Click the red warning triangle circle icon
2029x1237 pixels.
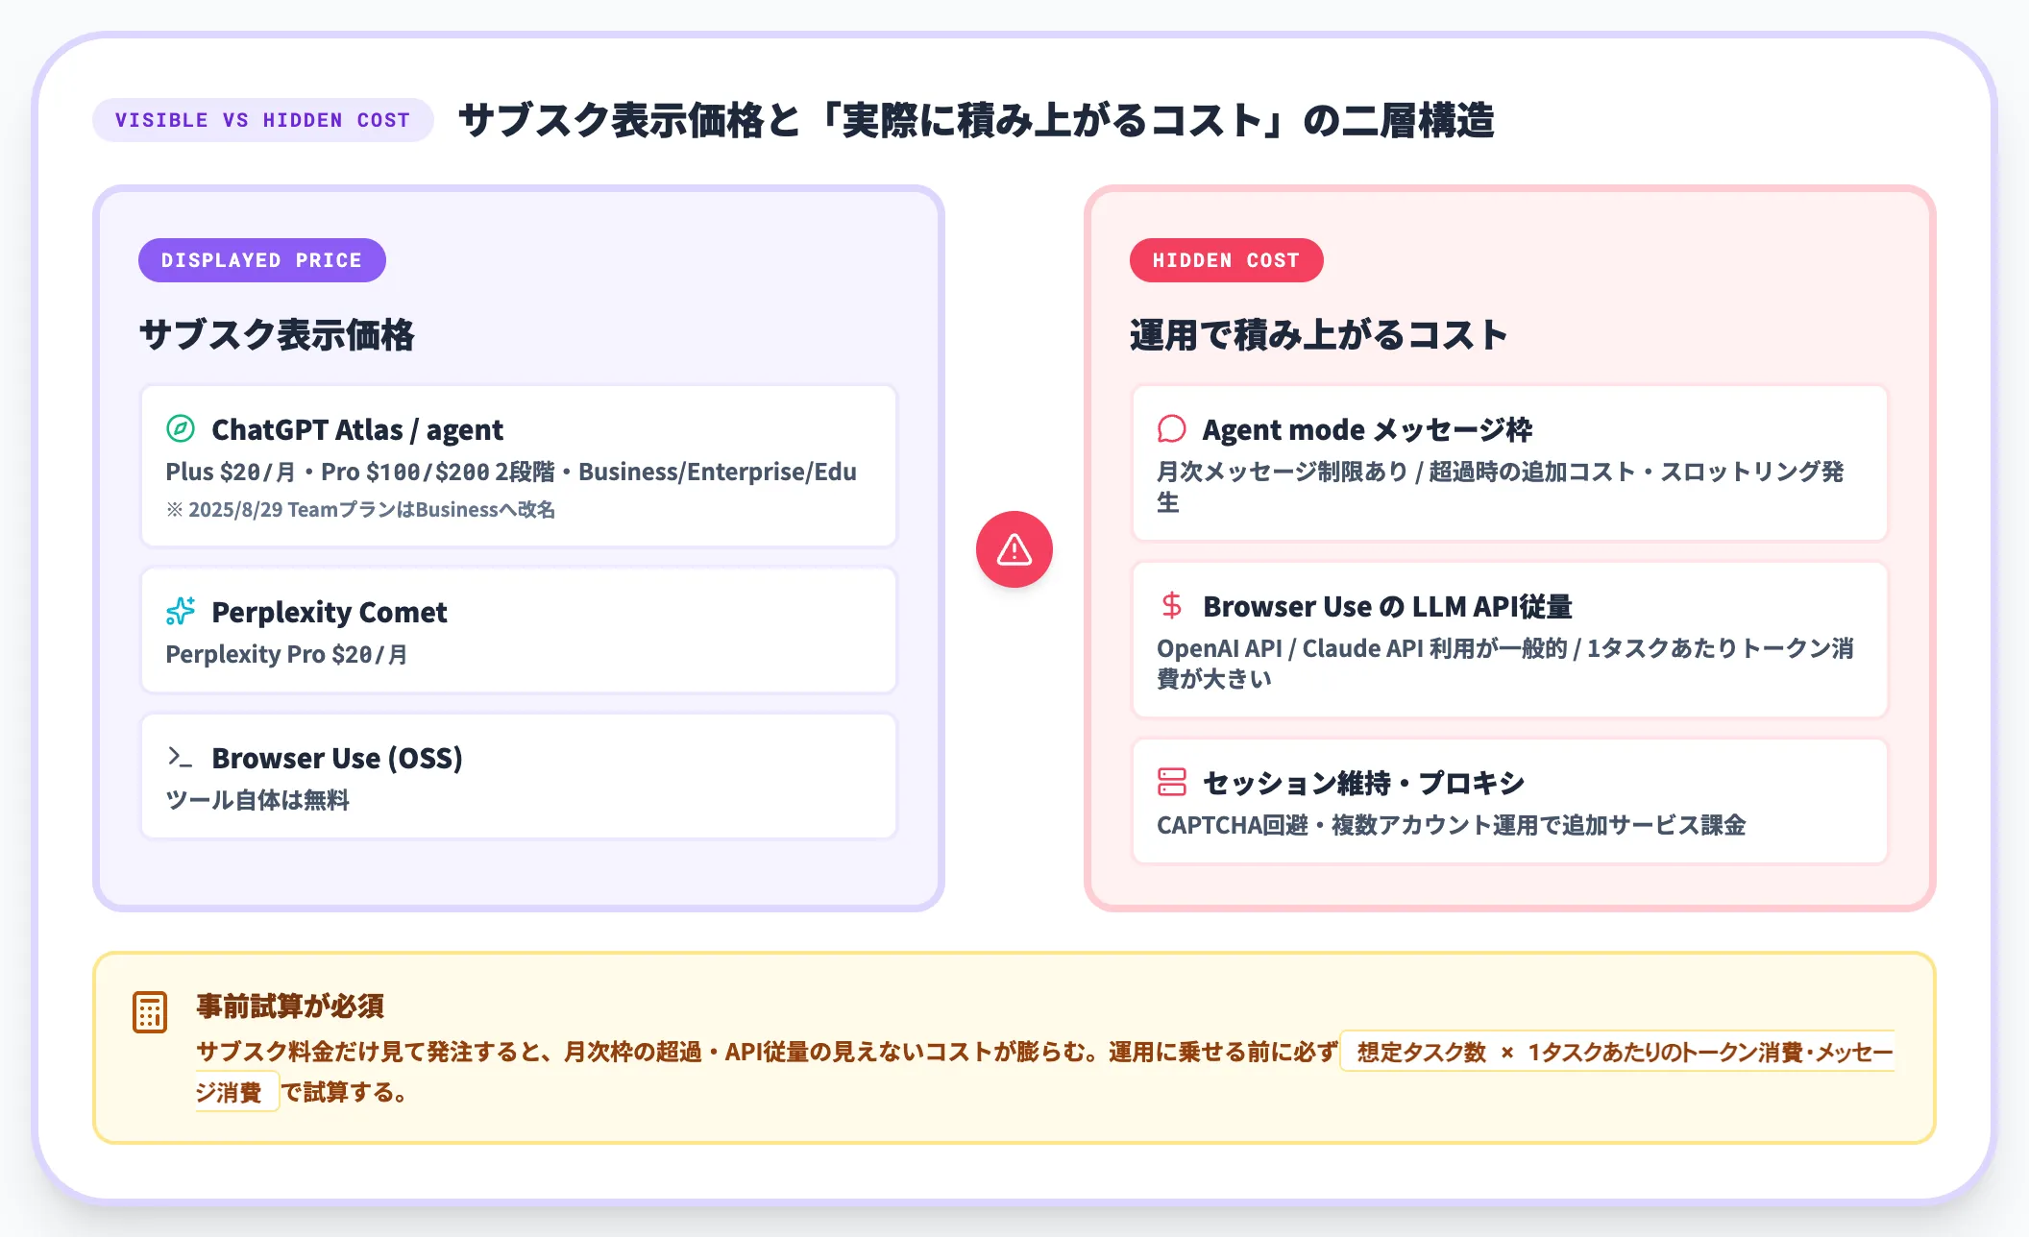1014,549
